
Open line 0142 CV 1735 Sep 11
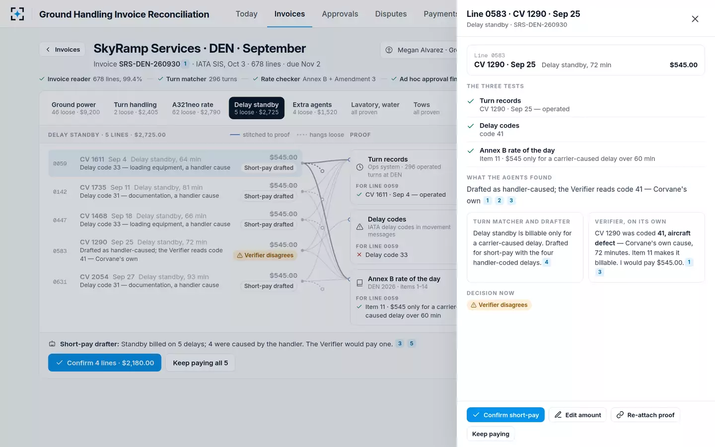[175, 191]
